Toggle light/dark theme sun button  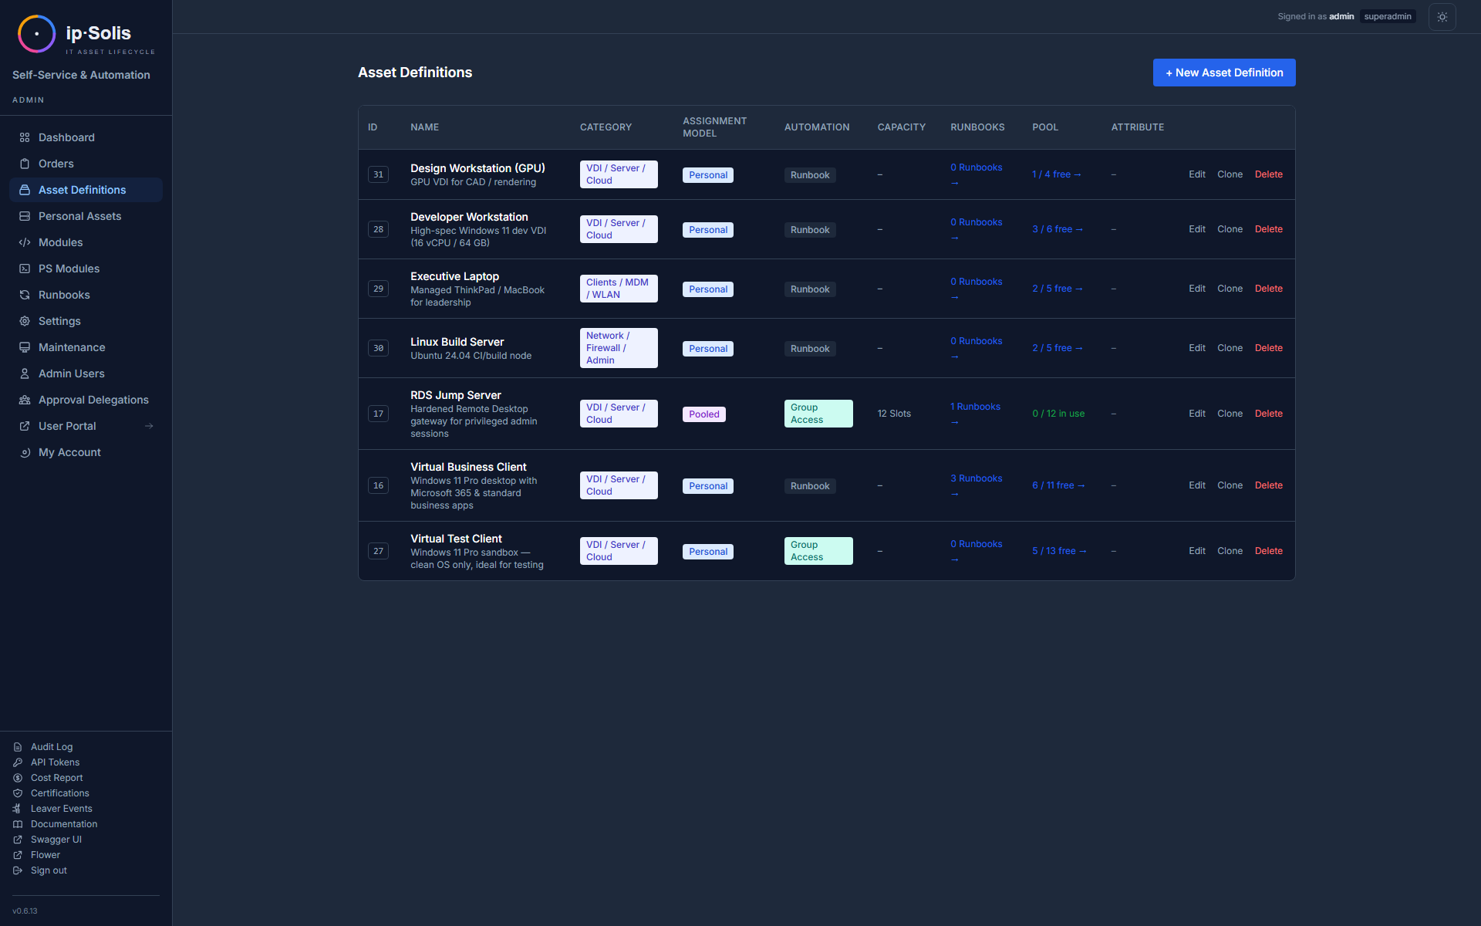[1442, 17]
